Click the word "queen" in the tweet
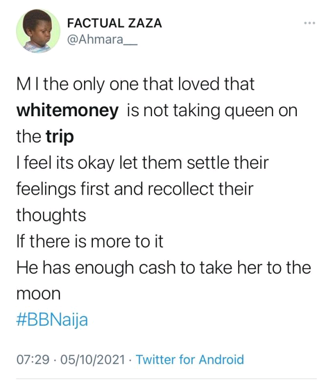The image size is (333, 385). (x=254, y=110)
